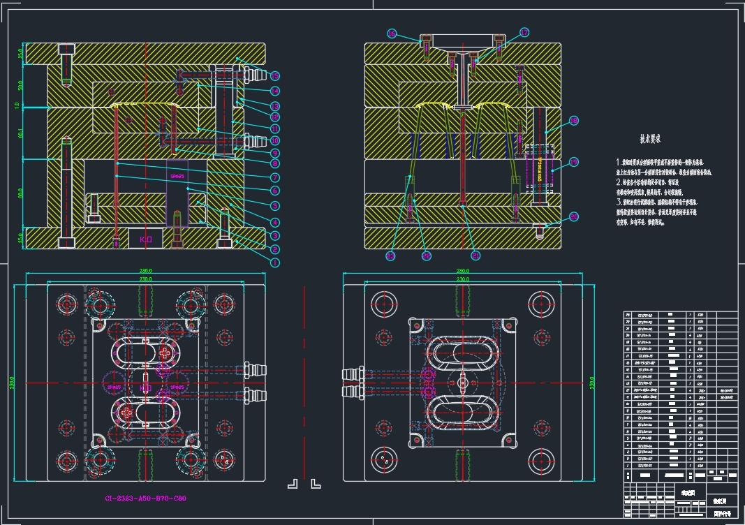Screen dimensions: 745x525
Task: Click the balloon labeled 11
Action: coord(274,128)
